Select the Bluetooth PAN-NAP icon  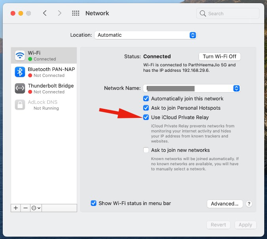pyautogui.click(x=20, y=72)
